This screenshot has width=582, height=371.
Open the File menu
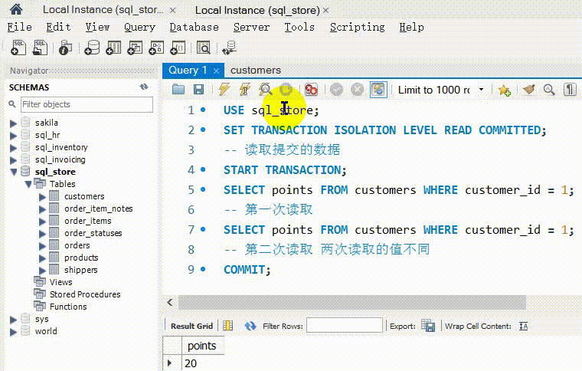[19, 27]
